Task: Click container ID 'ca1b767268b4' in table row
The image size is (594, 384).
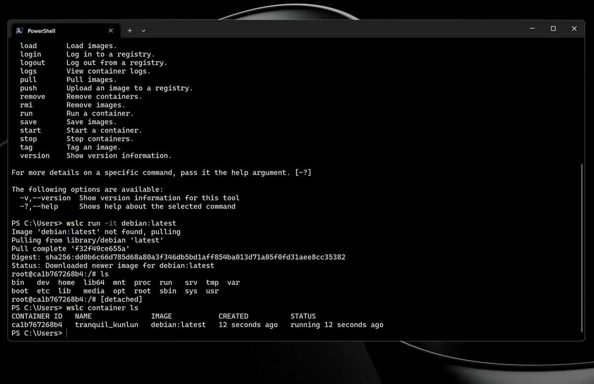Action: pos(37,325)
